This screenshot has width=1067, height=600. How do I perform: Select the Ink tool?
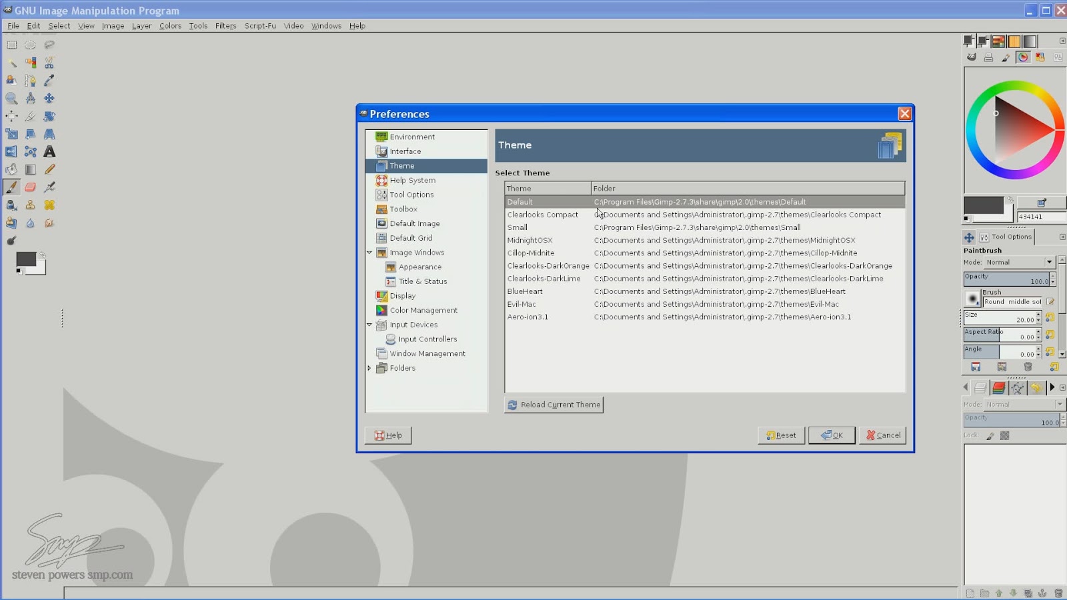point(12,205)
